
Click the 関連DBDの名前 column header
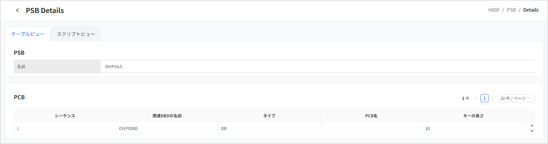point(167,116)
